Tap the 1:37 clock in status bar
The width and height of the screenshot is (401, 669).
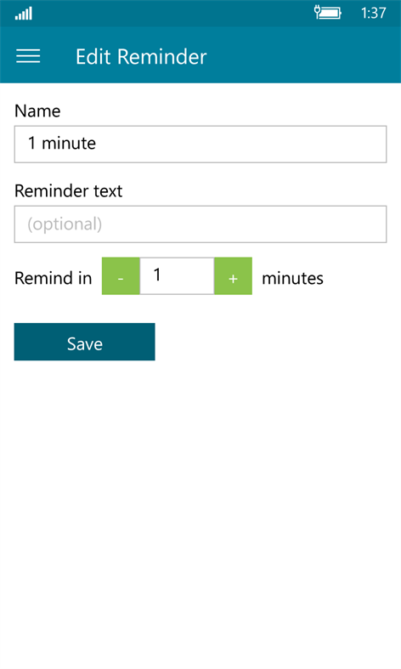click(x=373, y=13)
